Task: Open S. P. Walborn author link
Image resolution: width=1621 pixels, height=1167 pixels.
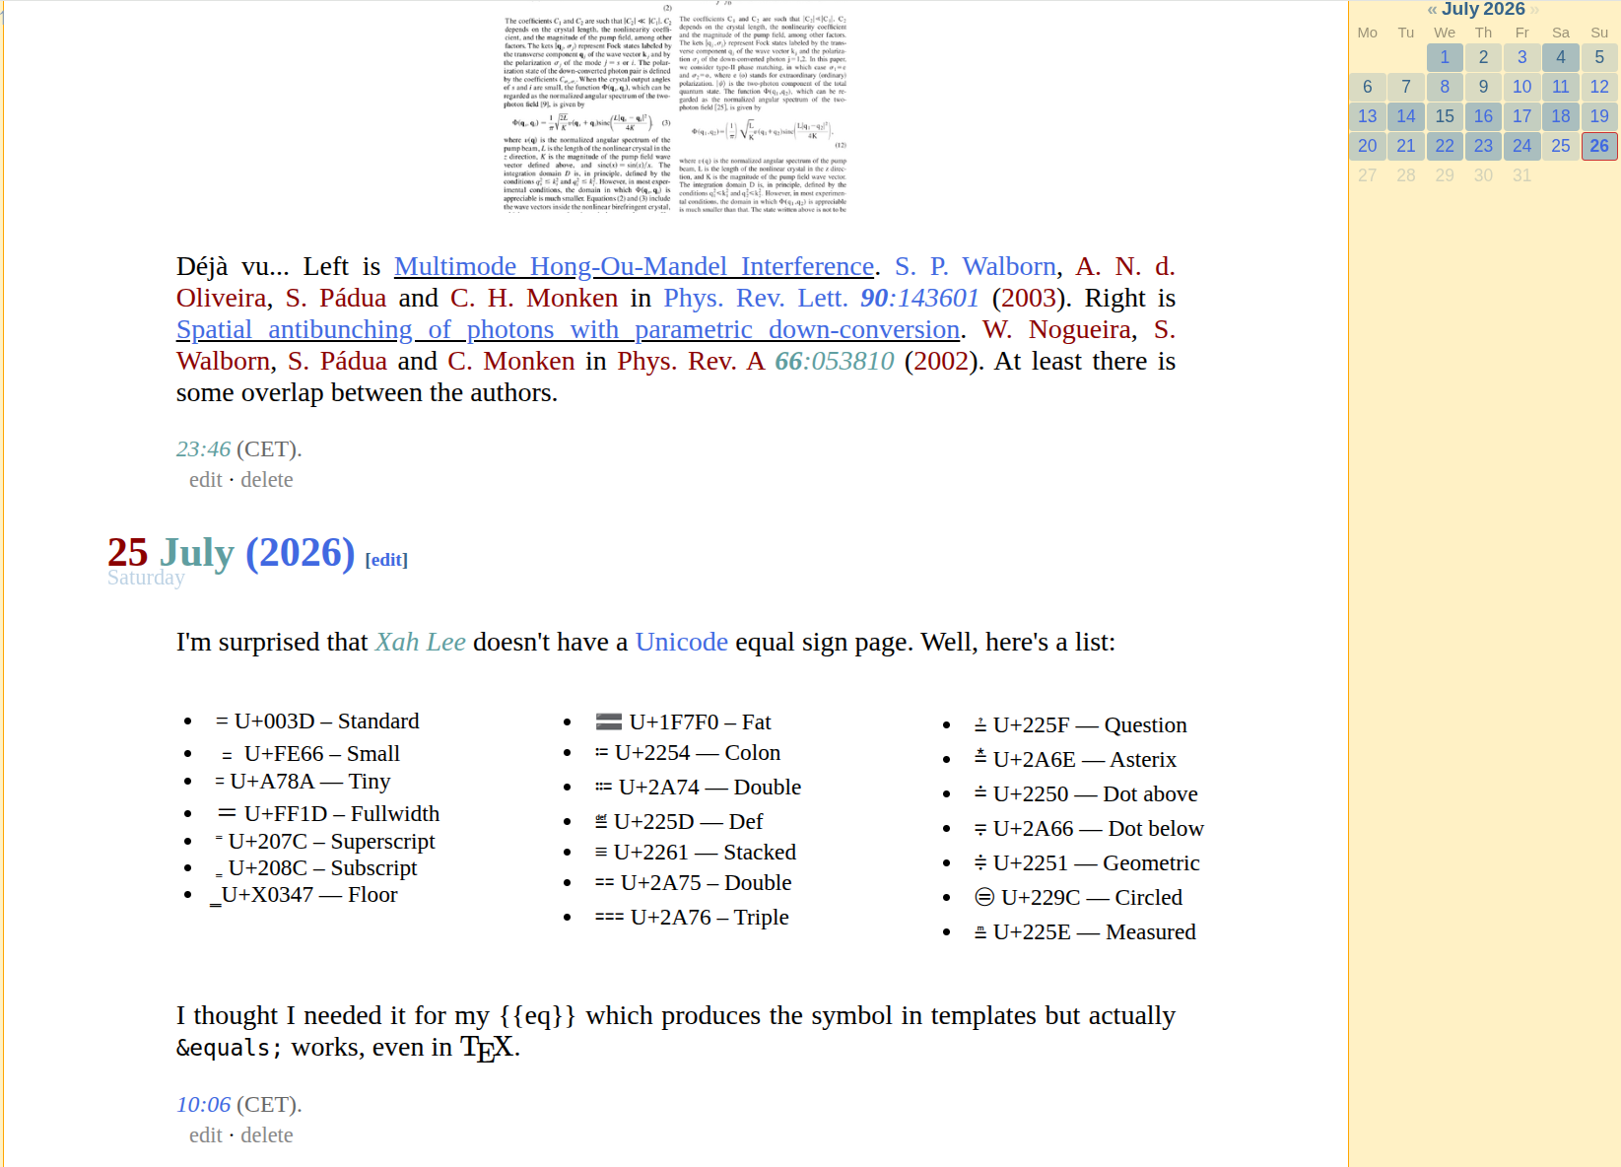Action: [976, 266]
